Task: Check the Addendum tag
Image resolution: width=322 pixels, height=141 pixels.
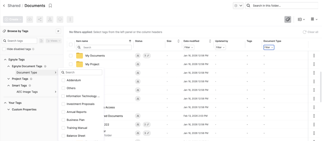Action: 63,80
